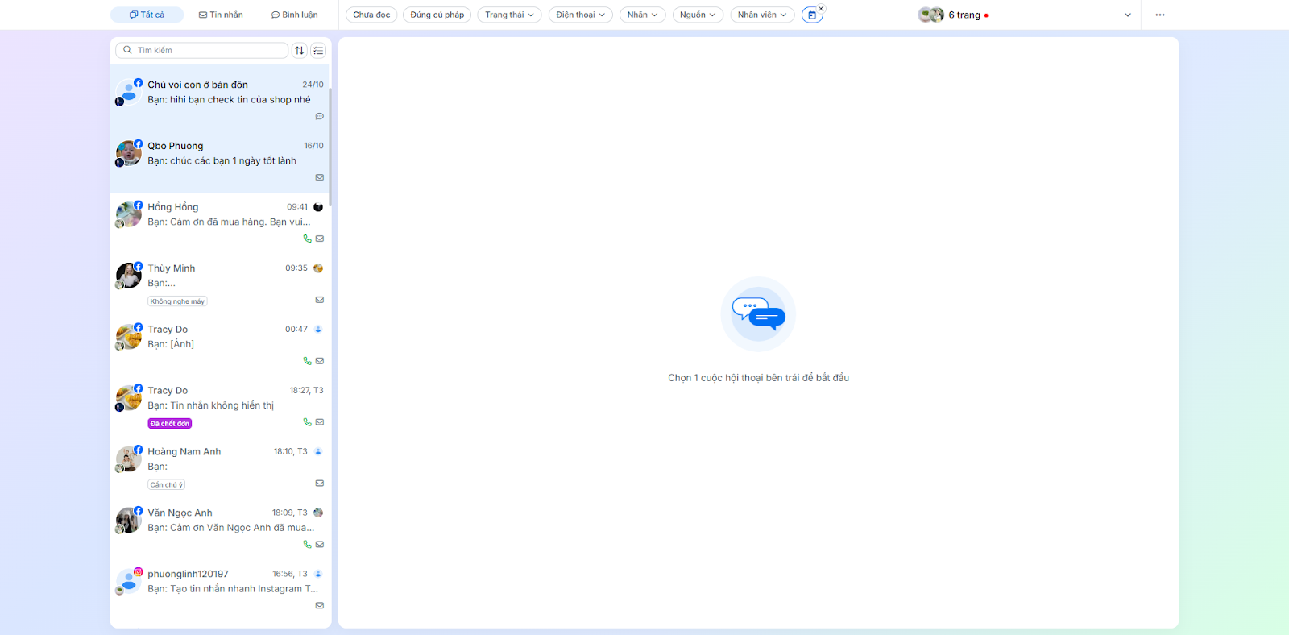Click the phone icon on Tracy Do 00:47 row
This screenshot has width=1289, height=635.
coord(307,361)
